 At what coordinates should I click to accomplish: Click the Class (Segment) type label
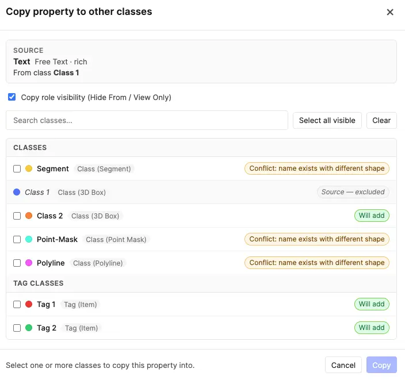pyautogui.click(x=104, y=169)
